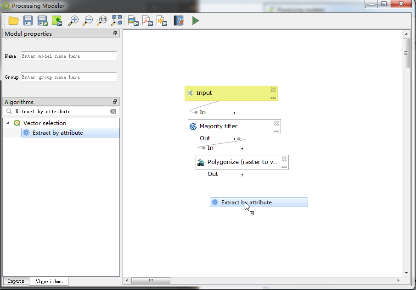Image resolution: width=416 pixels, height=290 pixels.
Task: Switch to the Algorithms tab
Action: click(49, 281)
